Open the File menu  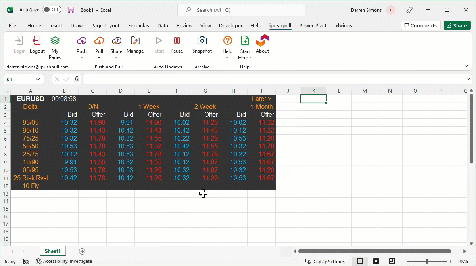(12, 25)
